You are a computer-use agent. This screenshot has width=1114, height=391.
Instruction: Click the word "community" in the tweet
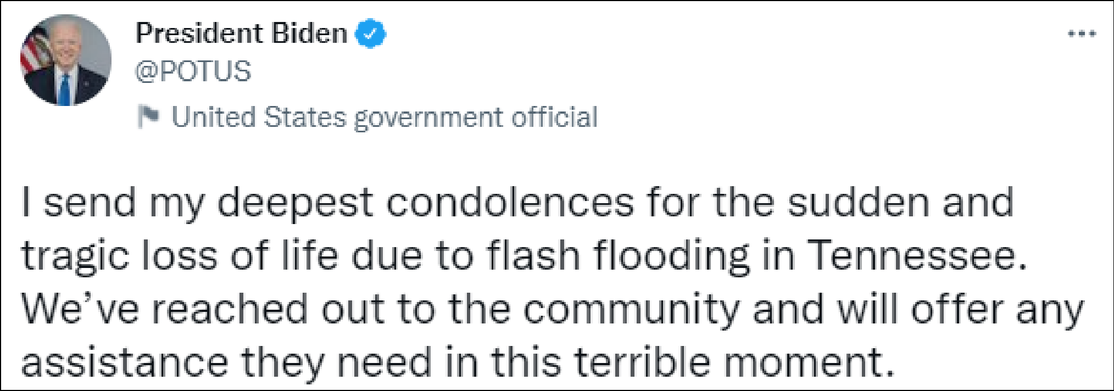pyautogui.click(x=631, y=310)
